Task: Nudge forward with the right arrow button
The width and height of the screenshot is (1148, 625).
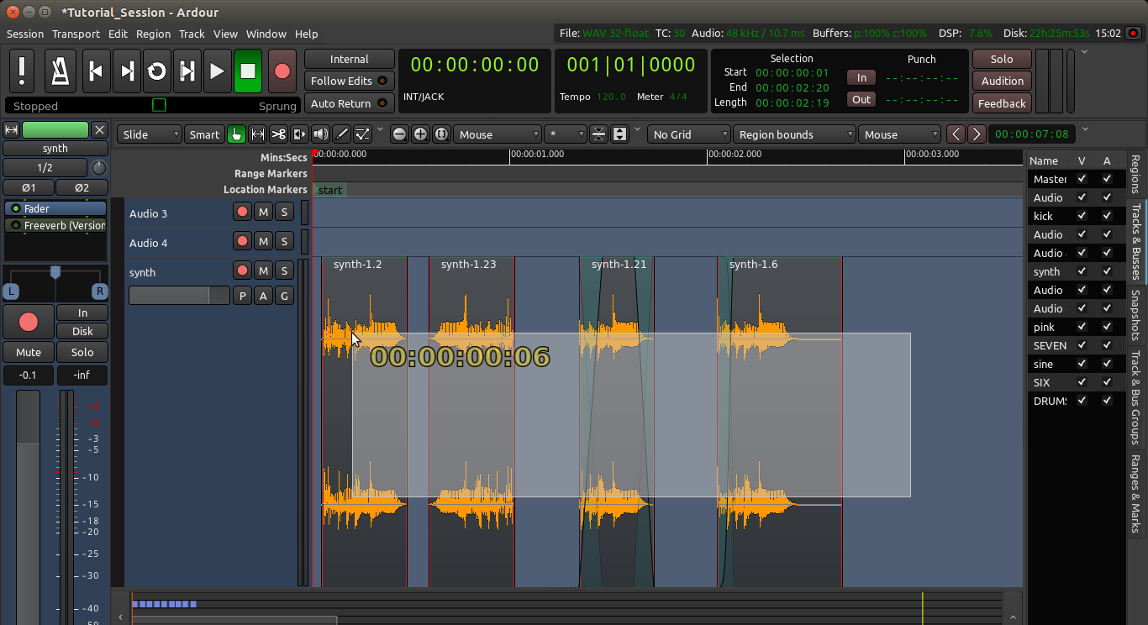Action: click(976, 134)
